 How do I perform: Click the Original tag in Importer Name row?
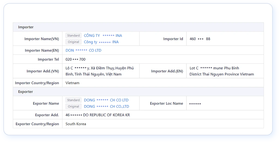(73, 42)
